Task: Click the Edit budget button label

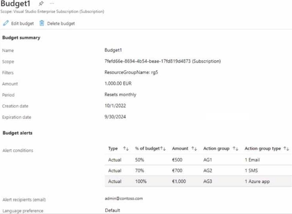Action: coord(22,23)
